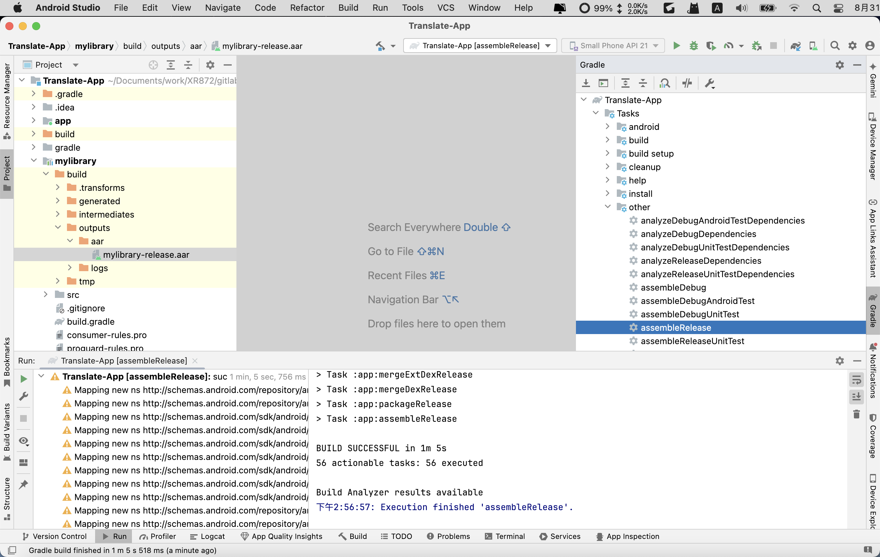Open the Refactor menu

point(307,8)
